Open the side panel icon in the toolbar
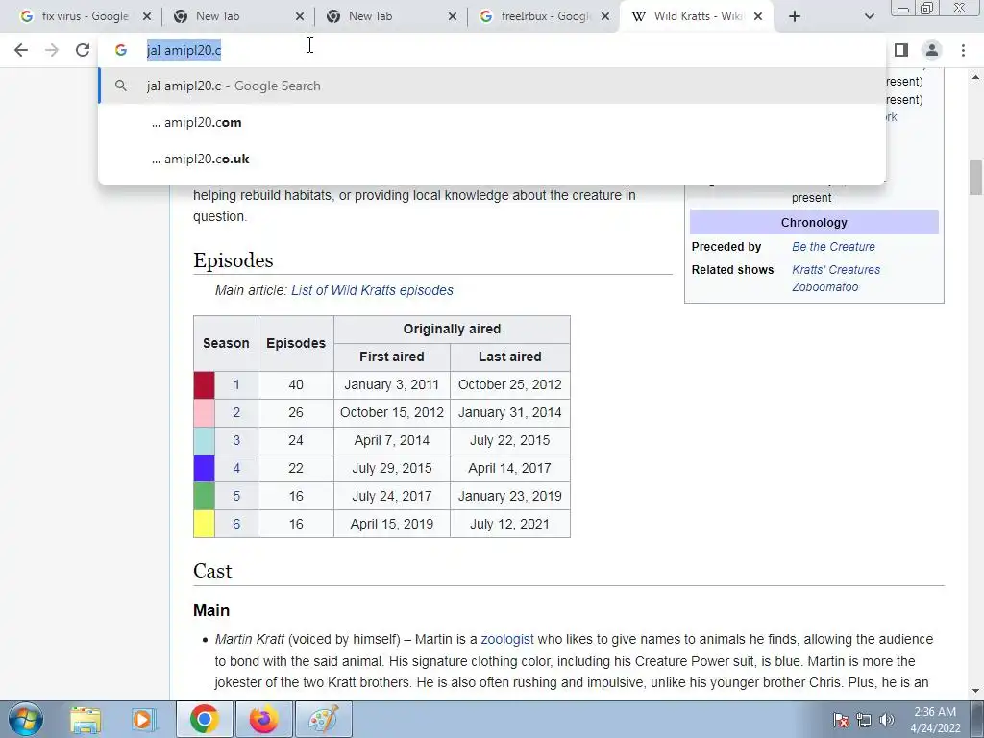 [901, 50]
